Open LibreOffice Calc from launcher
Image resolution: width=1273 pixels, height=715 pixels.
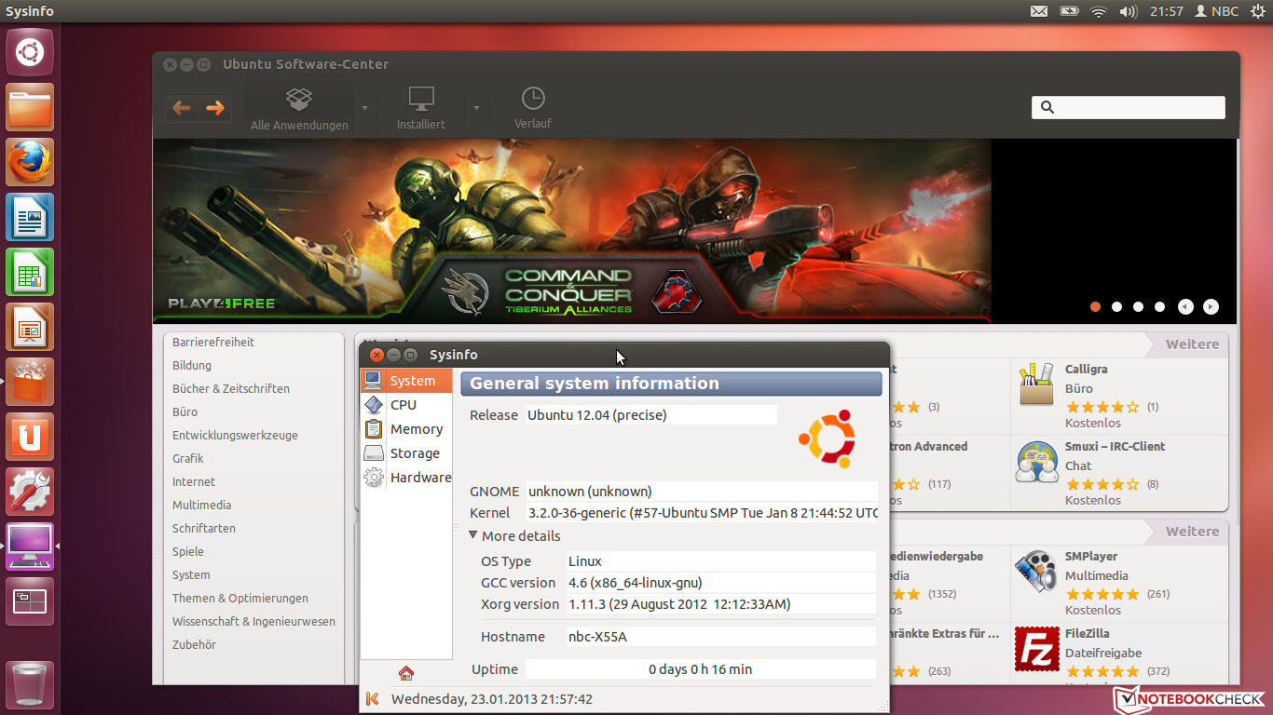tap(30, 272)
